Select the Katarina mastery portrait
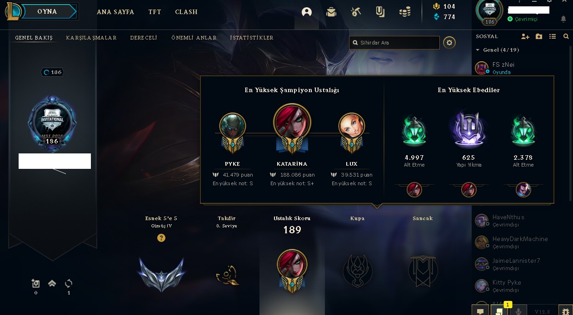The height and width of the screenshot is (315, 573). 292,122
